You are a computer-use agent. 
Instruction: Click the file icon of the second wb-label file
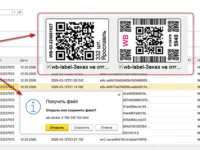tap(120, 67)
